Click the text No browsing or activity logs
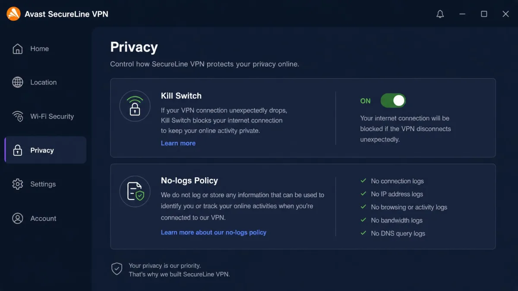This screenshot has width=518, height=291. [409, 207]
